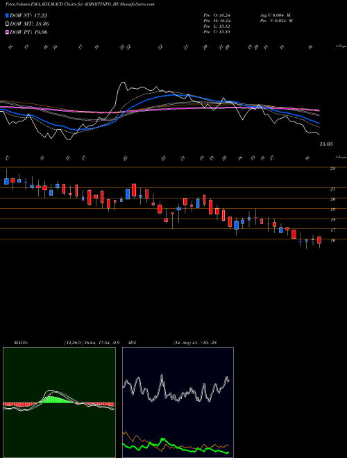Click the magenta DOW PT legend swatch

7,32
